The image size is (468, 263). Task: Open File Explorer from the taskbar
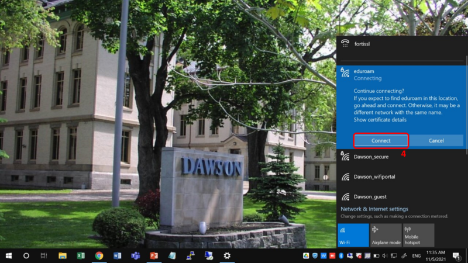[x=63, y=255]
